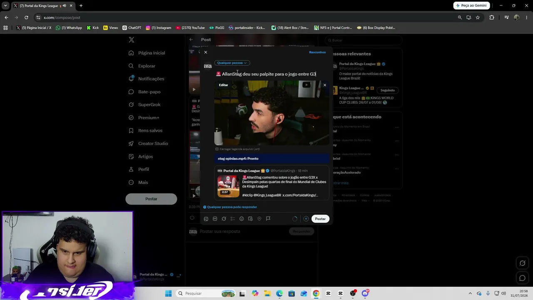The height and width of the screenshot is (300, 533).
Task: Open Artigos in the sidebar
Action: pos(140,156)
